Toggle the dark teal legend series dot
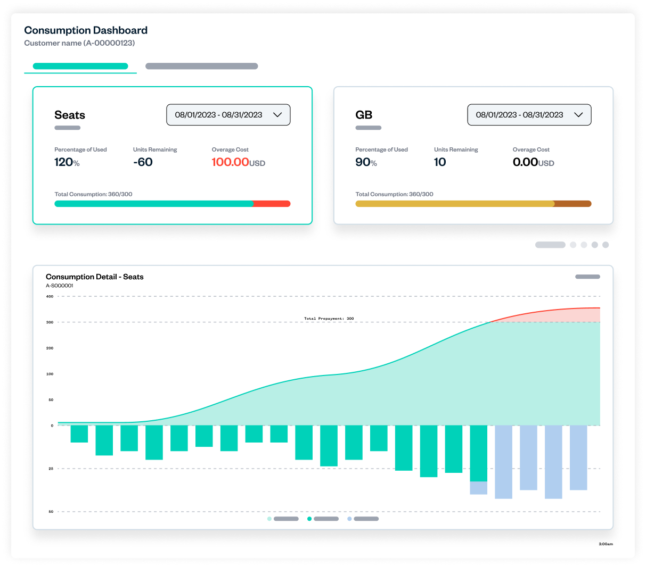646x567 pixels. 309,519
